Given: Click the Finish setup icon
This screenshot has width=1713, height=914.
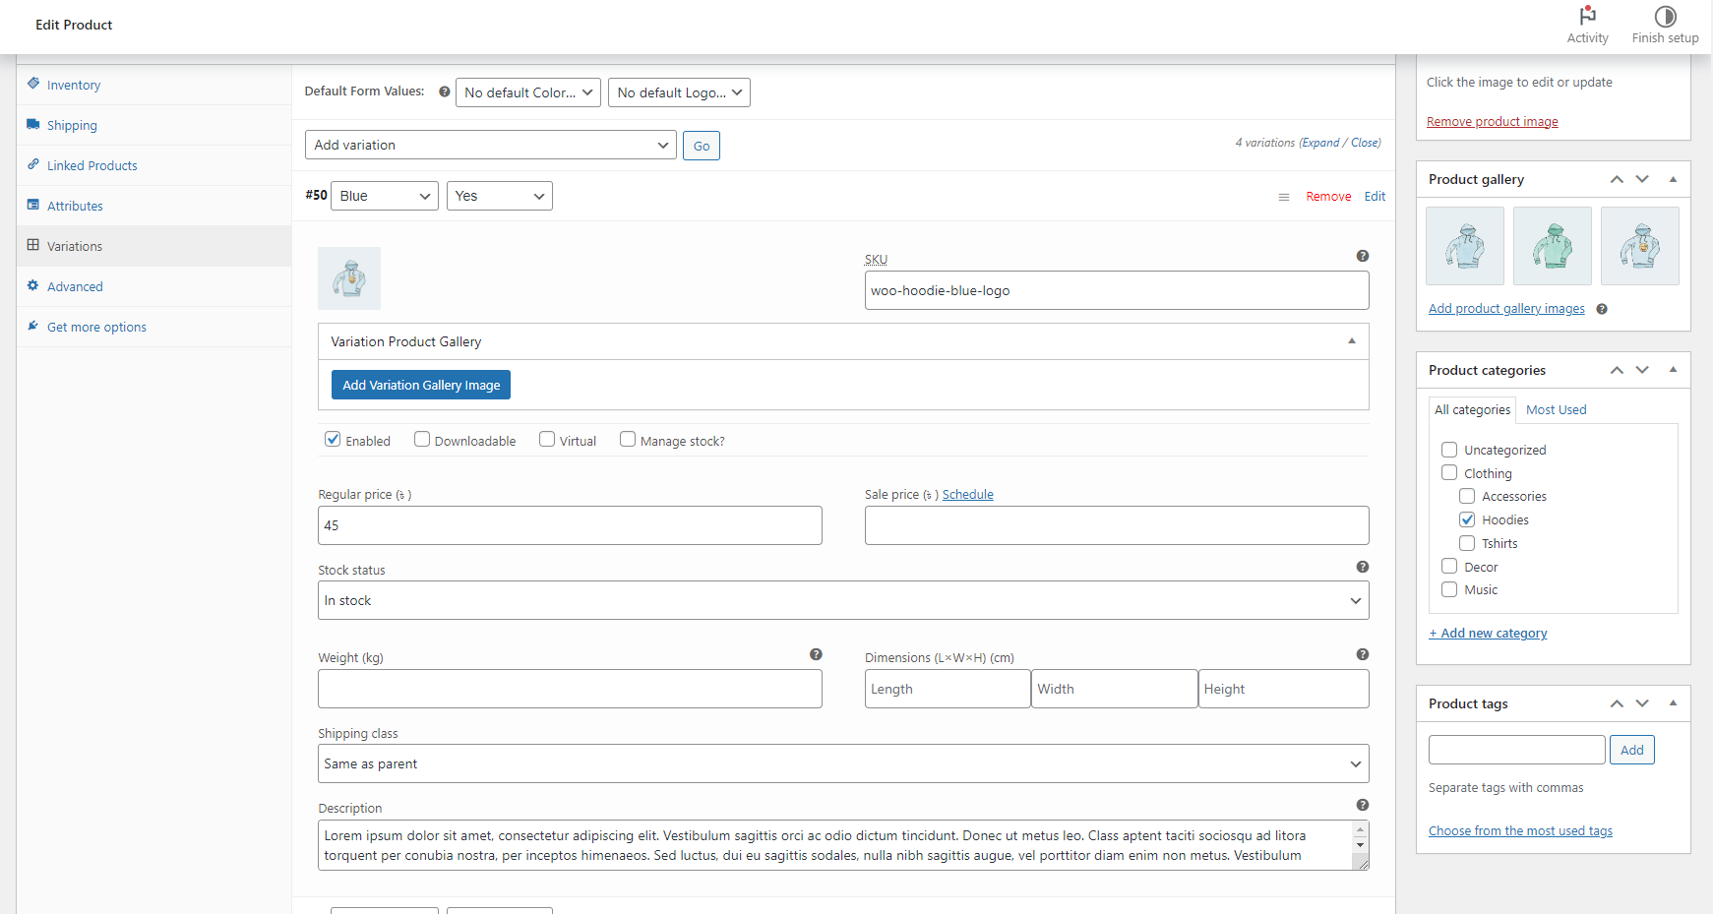Looking at the screenshot, I should (1665, 16).
